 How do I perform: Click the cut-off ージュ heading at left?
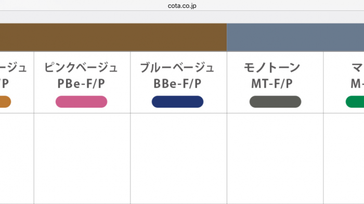coord(13,67)
